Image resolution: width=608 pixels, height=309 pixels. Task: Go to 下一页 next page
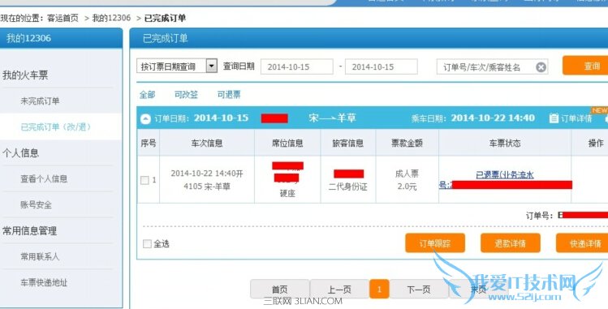coord(419,290)
